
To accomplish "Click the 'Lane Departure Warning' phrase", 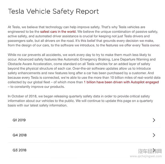I will 136,60.
